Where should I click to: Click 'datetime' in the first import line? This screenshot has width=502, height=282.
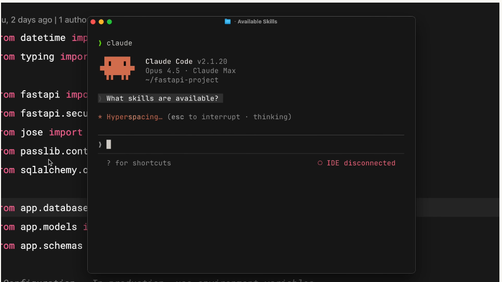point(43,38)
